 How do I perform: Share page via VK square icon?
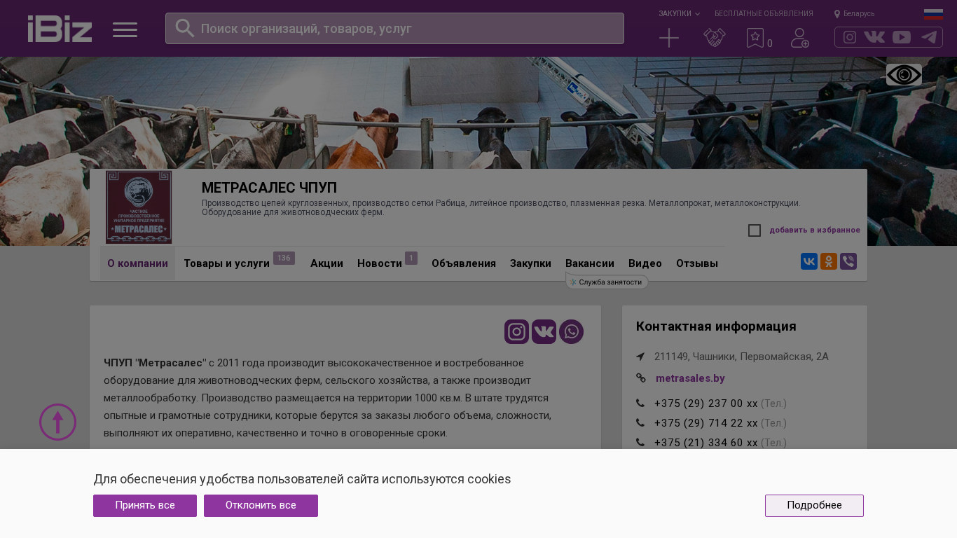pyautogui.click(x=809, y=261)
